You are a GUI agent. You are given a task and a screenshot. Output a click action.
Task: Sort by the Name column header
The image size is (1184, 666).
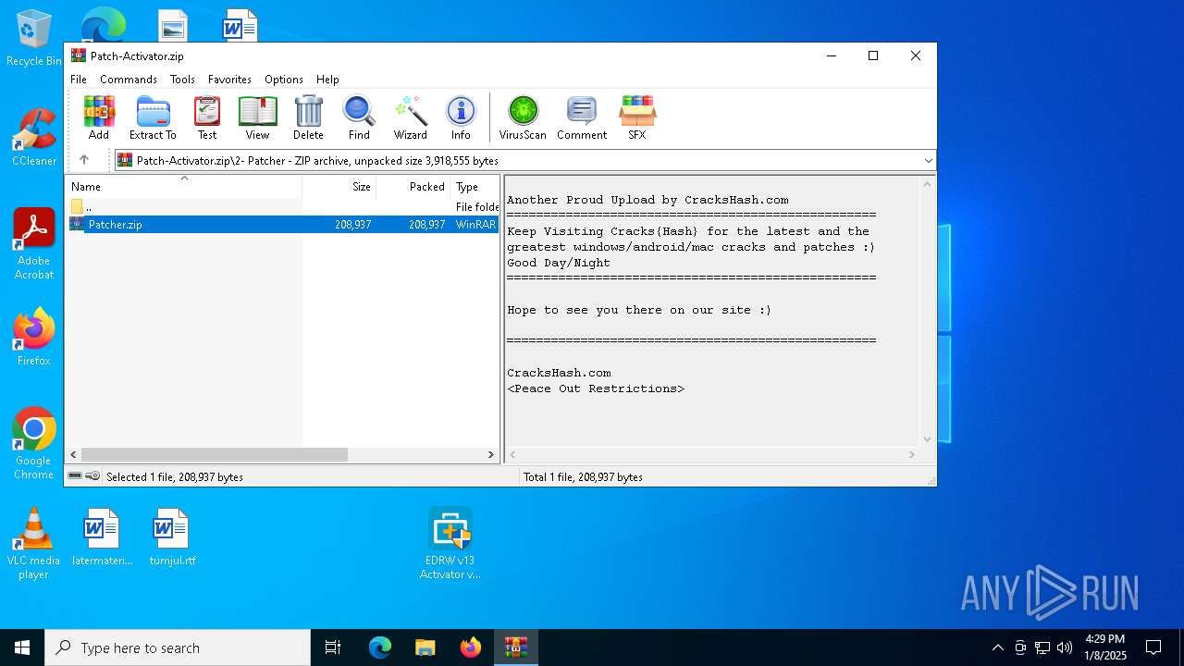point(183,187)
